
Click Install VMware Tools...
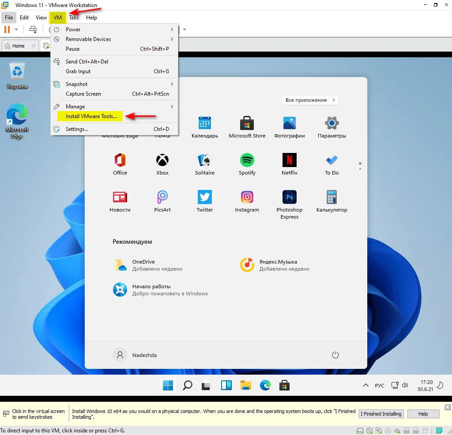pos(114,116)
